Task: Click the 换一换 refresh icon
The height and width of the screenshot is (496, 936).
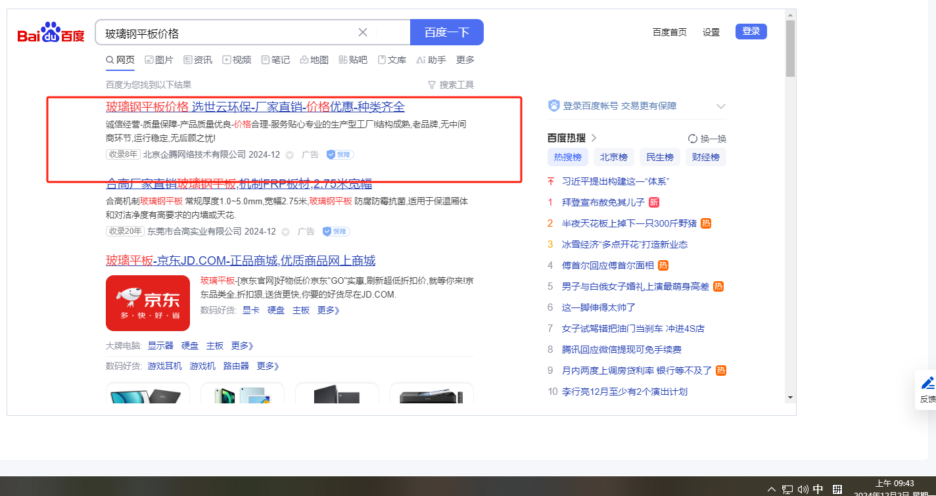Action: point(692,139)
